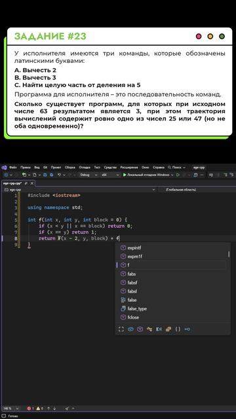
Task: Open the Правка menu
Action: (25, 168)
